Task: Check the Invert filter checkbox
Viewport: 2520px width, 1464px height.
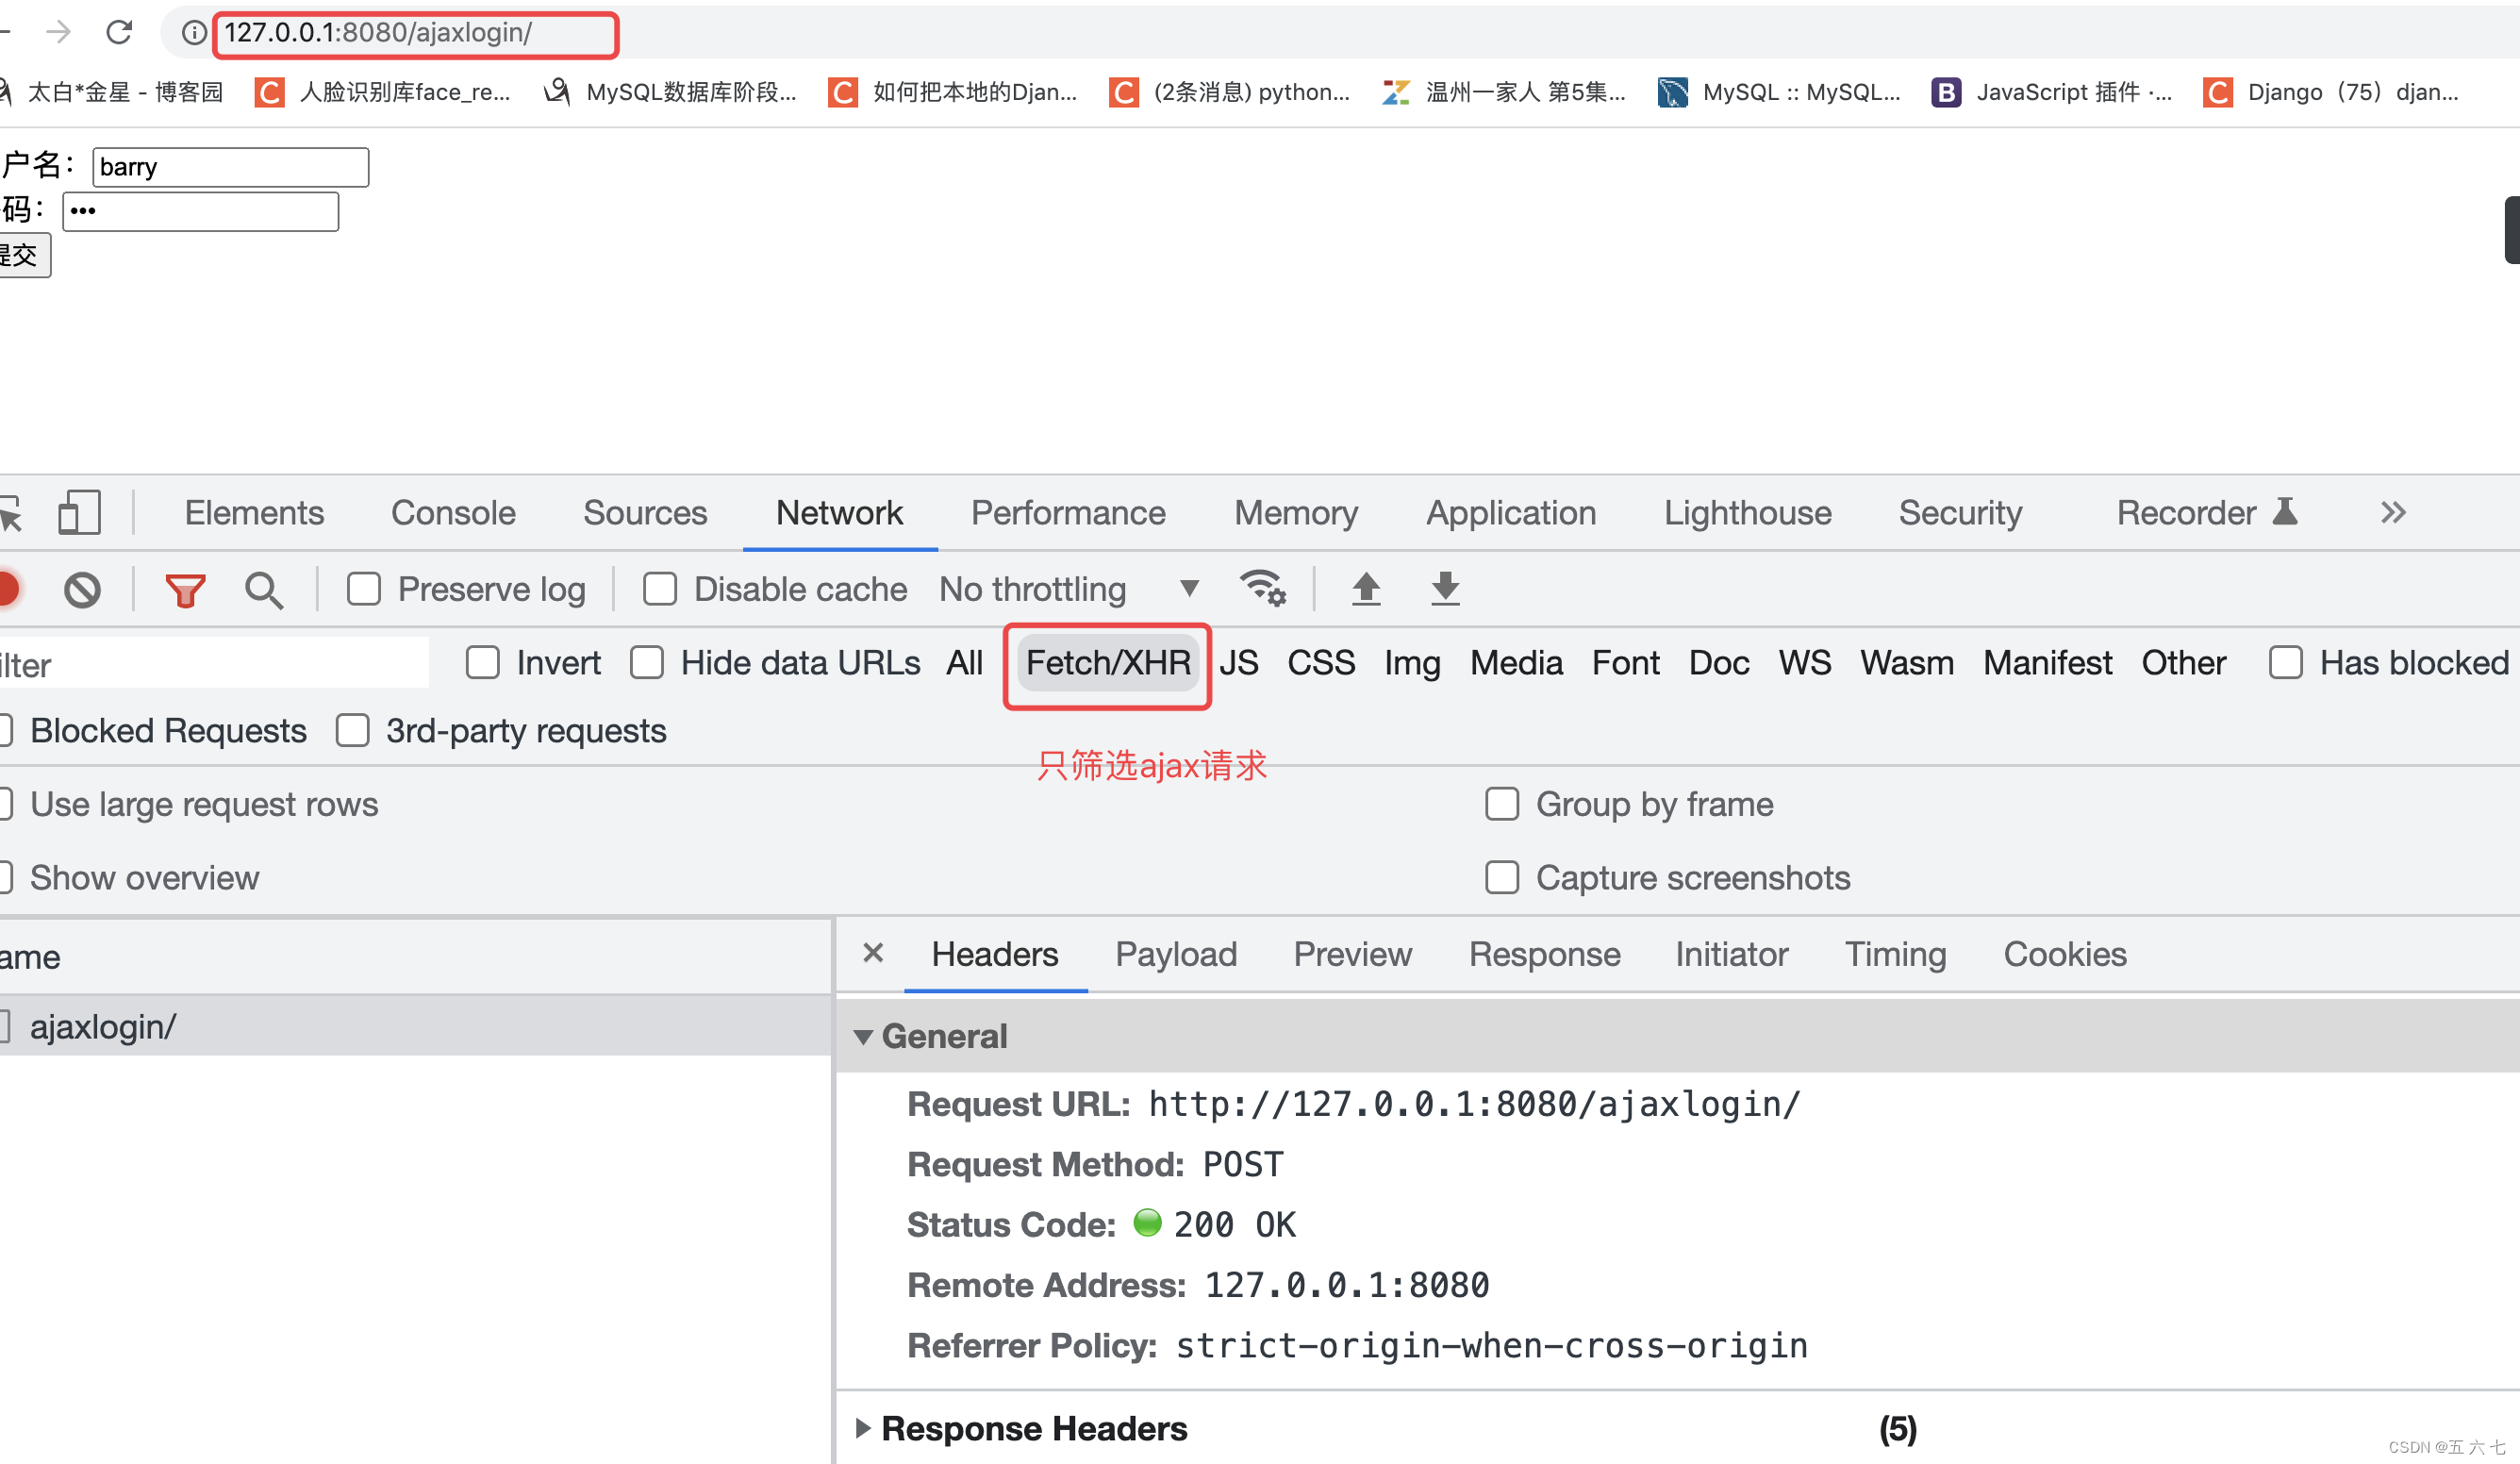Action: point(483,662)
